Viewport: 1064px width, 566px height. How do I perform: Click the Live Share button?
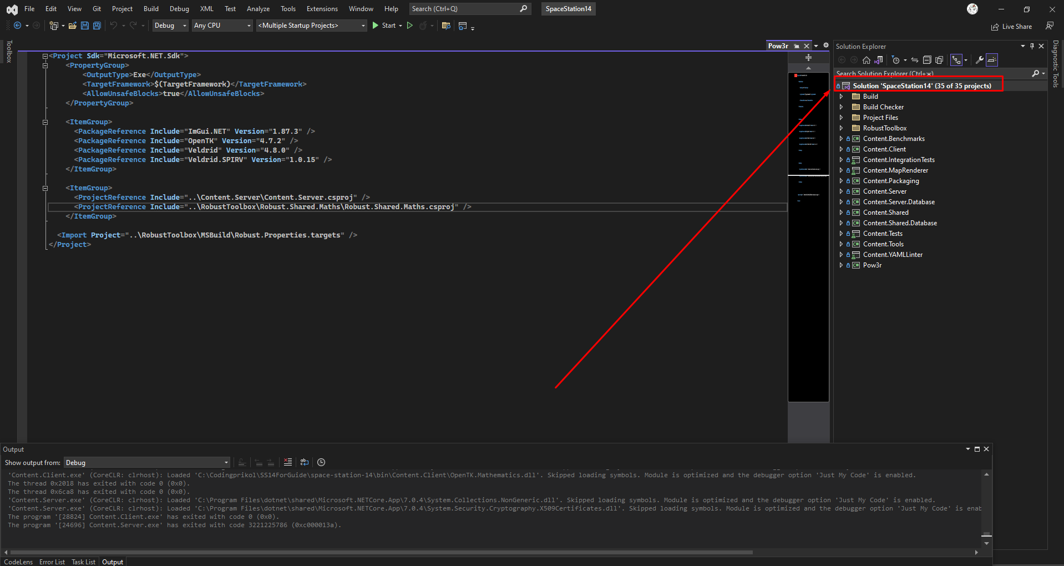point(1011,27)
